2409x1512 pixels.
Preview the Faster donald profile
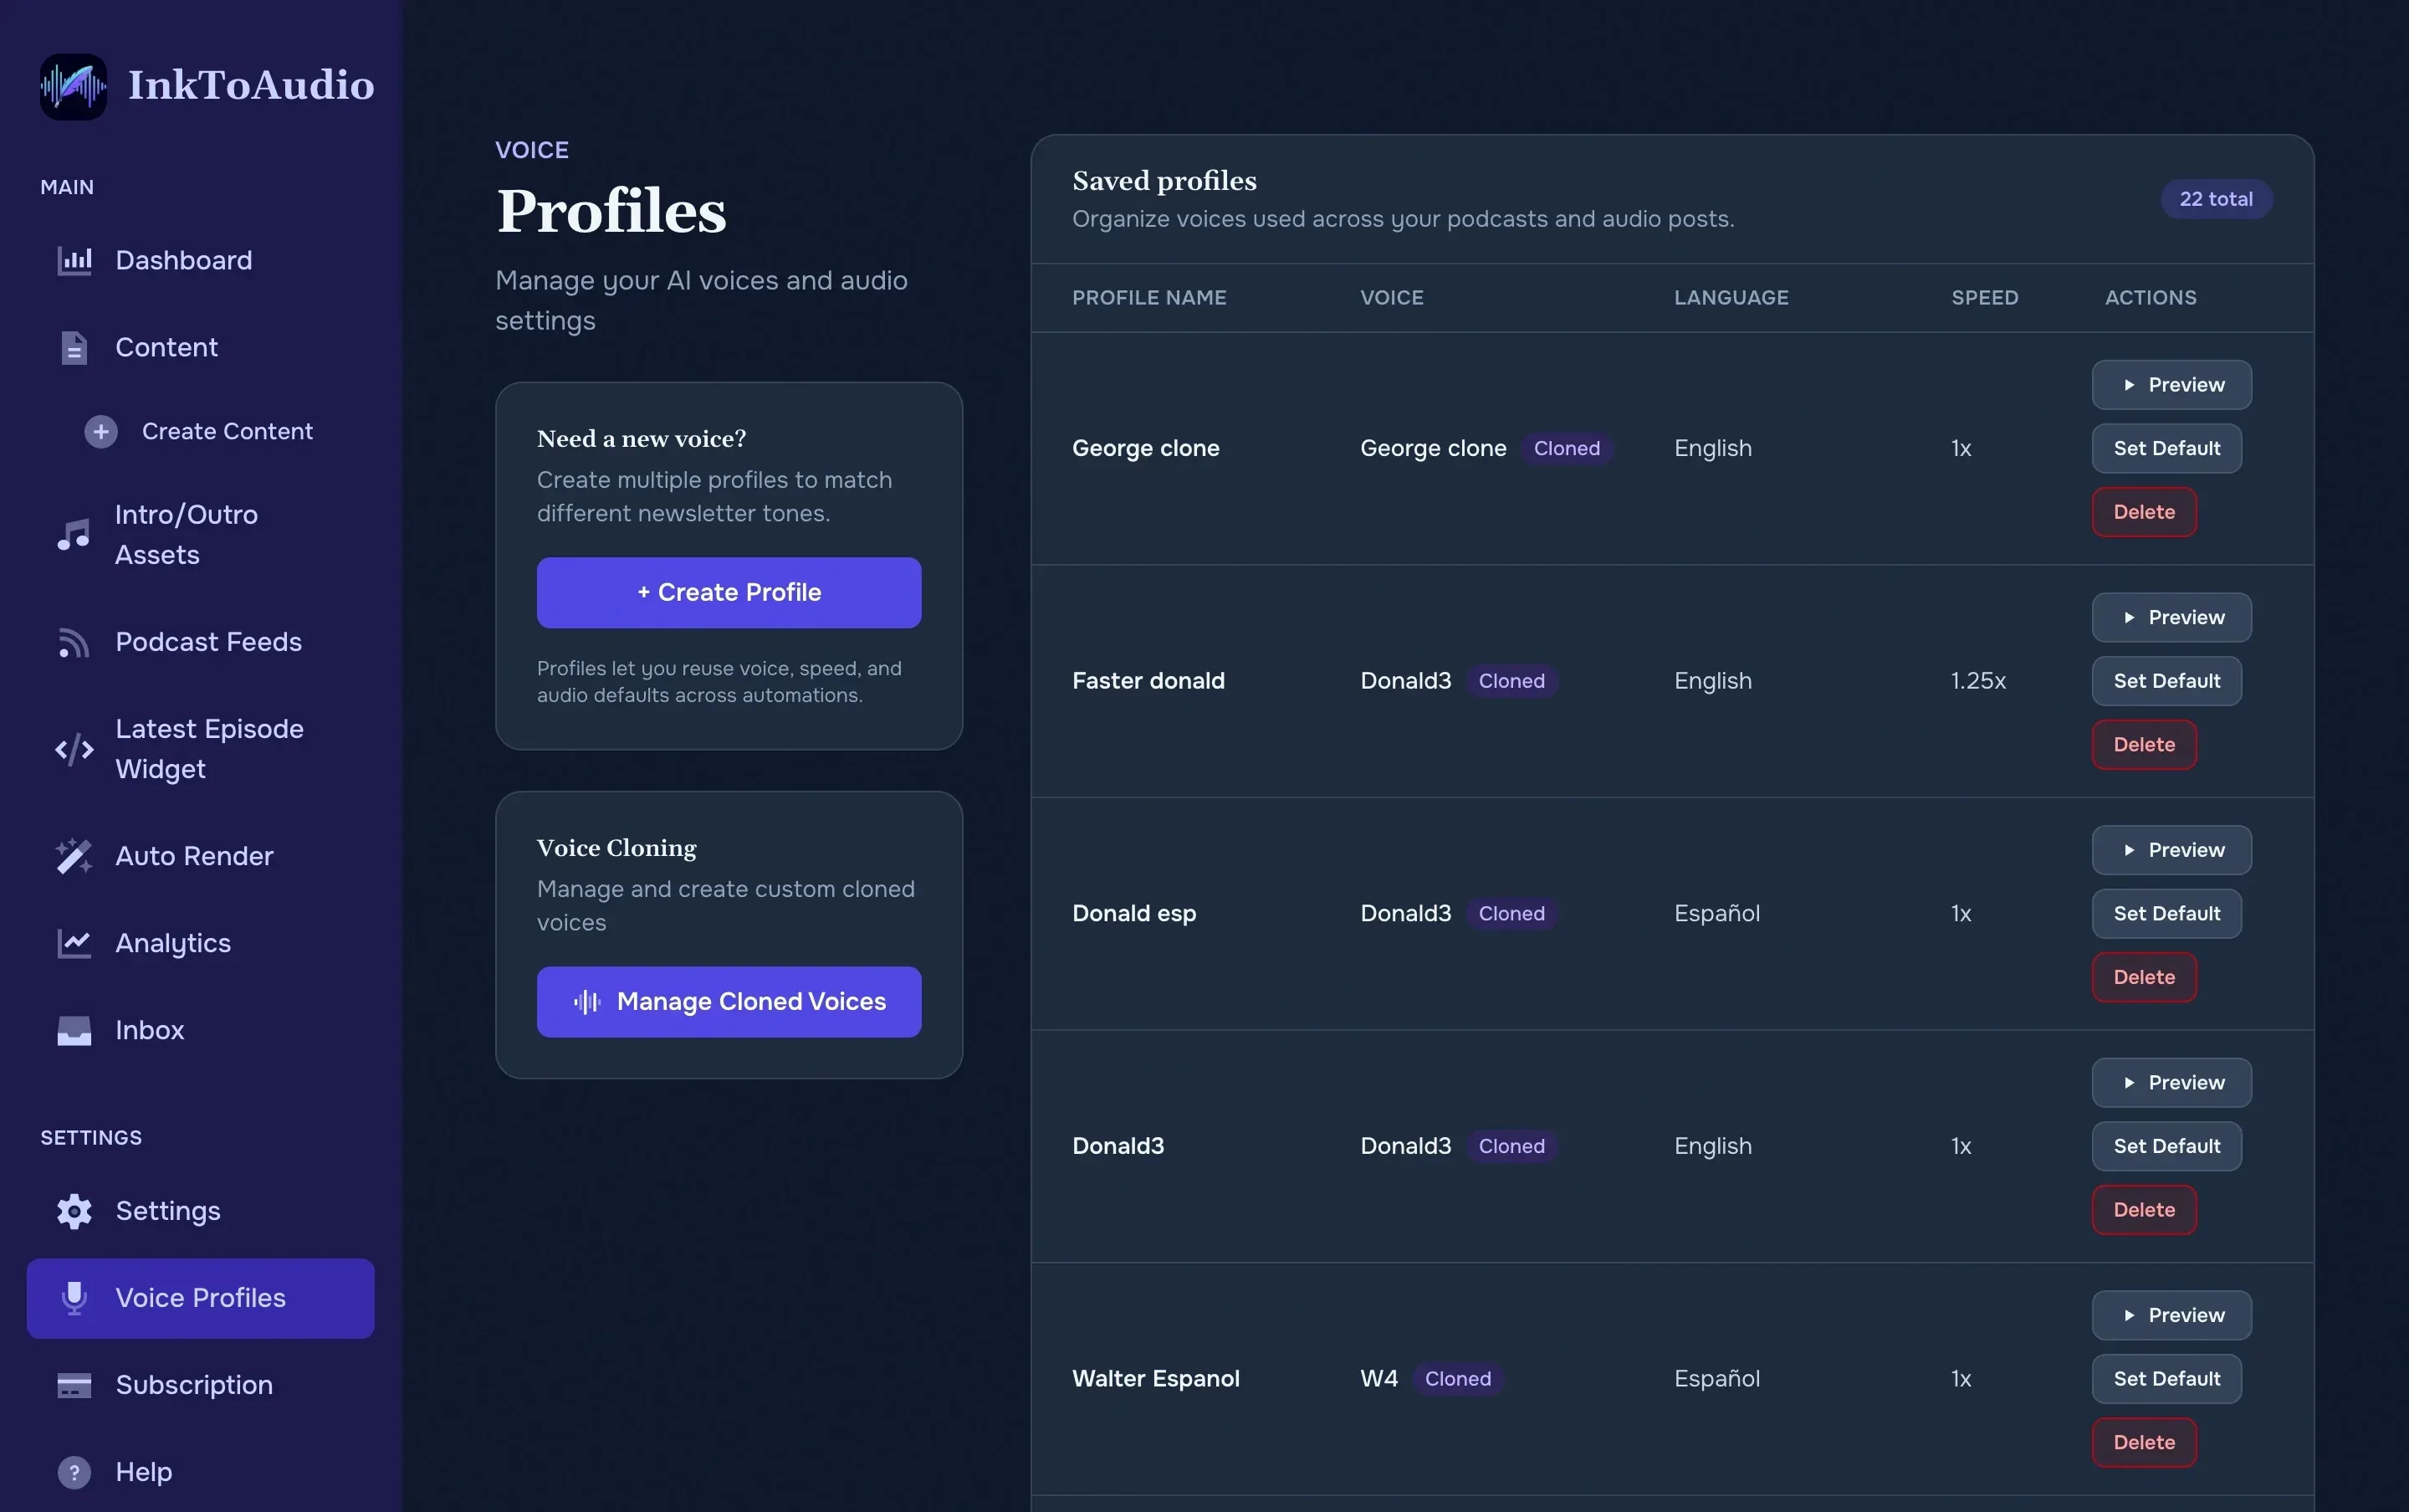click(2171, 618)
